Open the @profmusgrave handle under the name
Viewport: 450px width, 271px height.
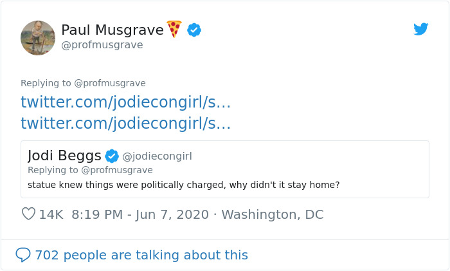102,45
